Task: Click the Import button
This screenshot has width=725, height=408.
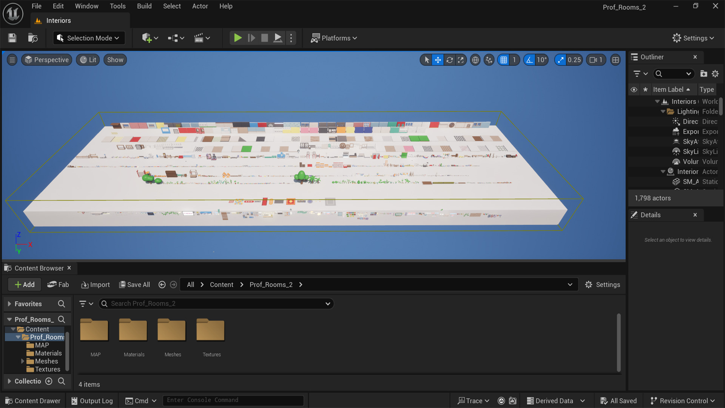Action: click(96, 284)
